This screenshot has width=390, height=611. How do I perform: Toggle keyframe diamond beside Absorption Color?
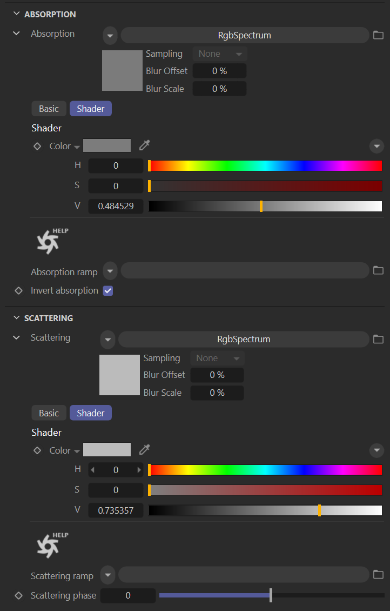click(x=37, y=146)
